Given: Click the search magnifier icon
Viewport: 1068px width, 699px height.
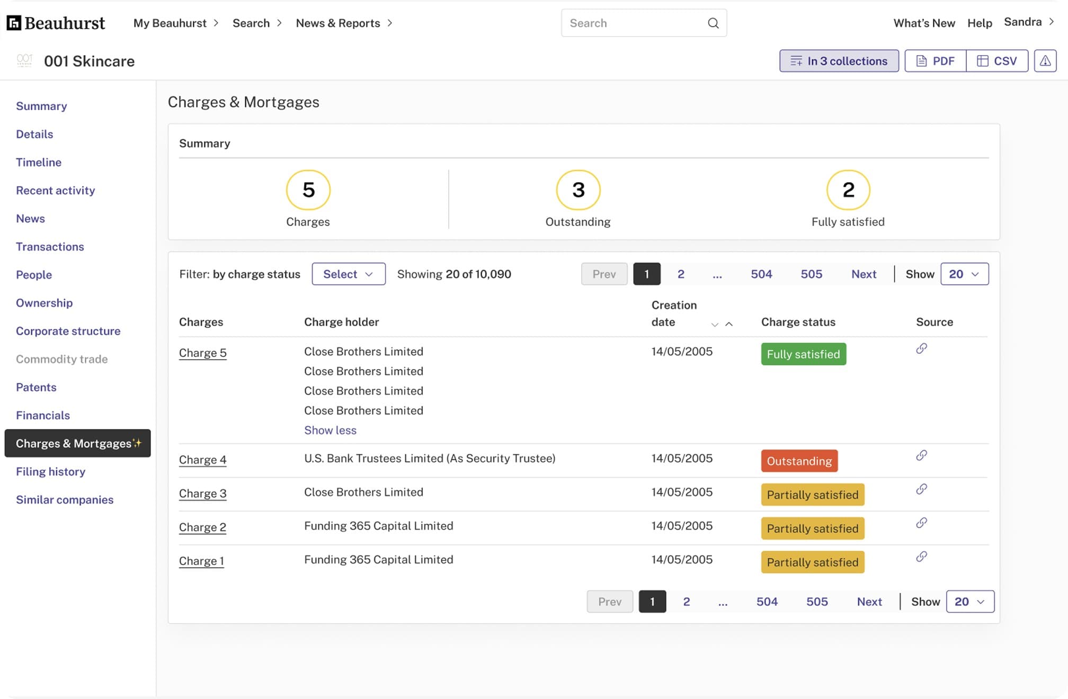Looking at the screenshot, I should coord(713,23).
